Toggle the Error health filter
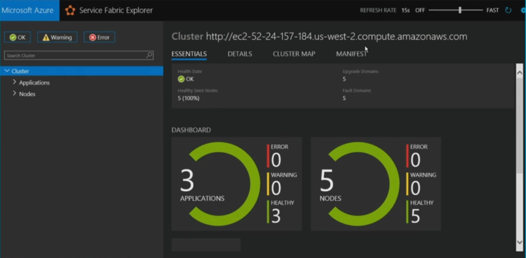Viewport: 526px width, 258px height. coord(99,37)
